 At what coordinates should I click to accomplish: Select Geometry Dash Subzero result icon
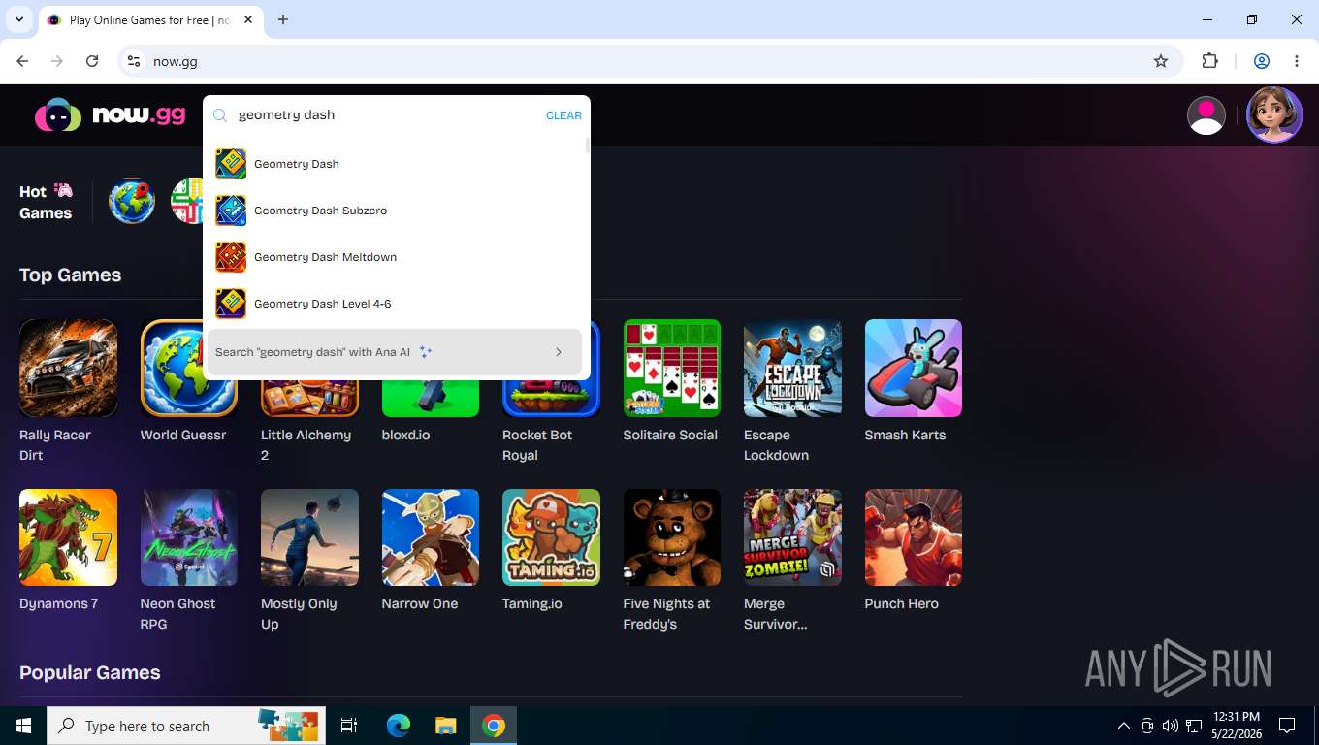231,211
